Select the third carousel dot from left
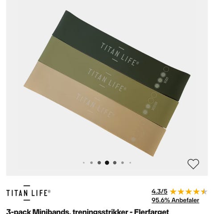Screen dimensions: 214x214 coord(99,163)
